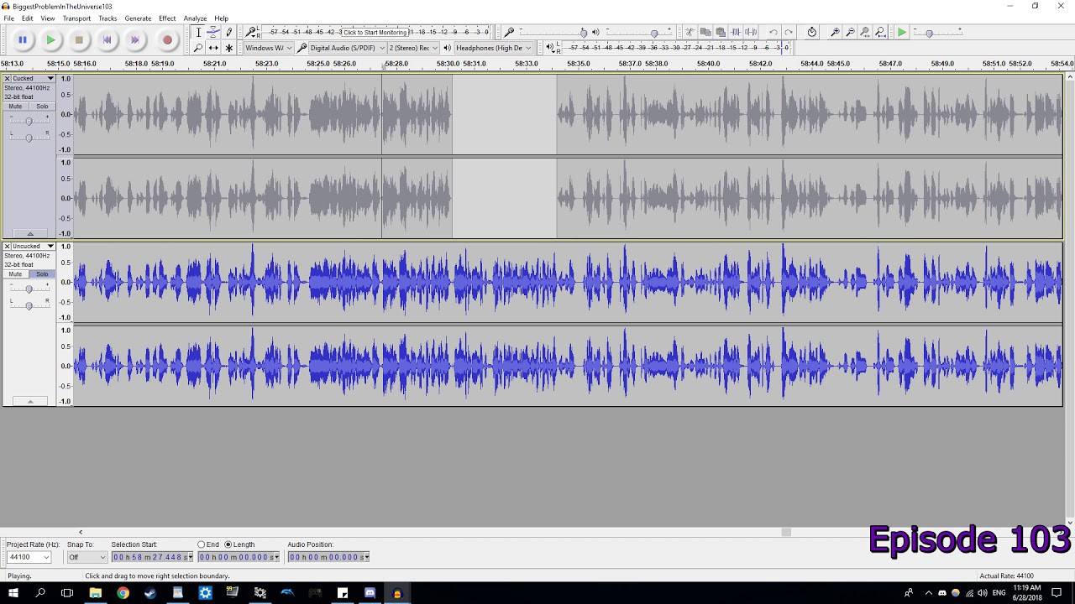Viewport: 1075px width, 604px height.
Task: Click the Fit Selection zoom icon
Action: pos(865,32)
